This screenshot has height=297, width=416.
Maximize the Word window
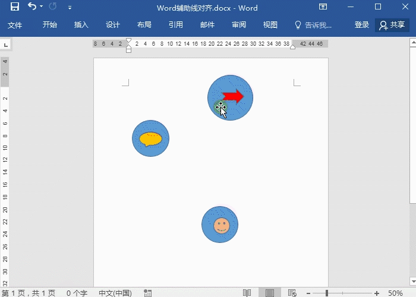[x=378, y=7]
